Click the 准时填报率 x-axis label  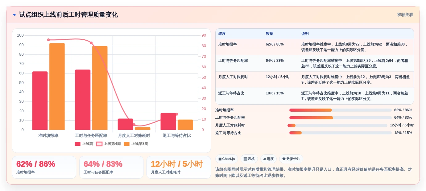[48, 135]
